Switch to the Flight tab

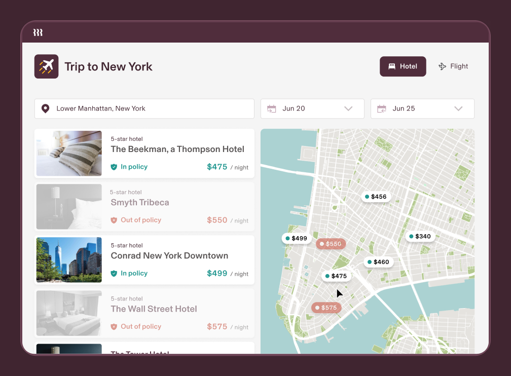click(x=453, y=66)
